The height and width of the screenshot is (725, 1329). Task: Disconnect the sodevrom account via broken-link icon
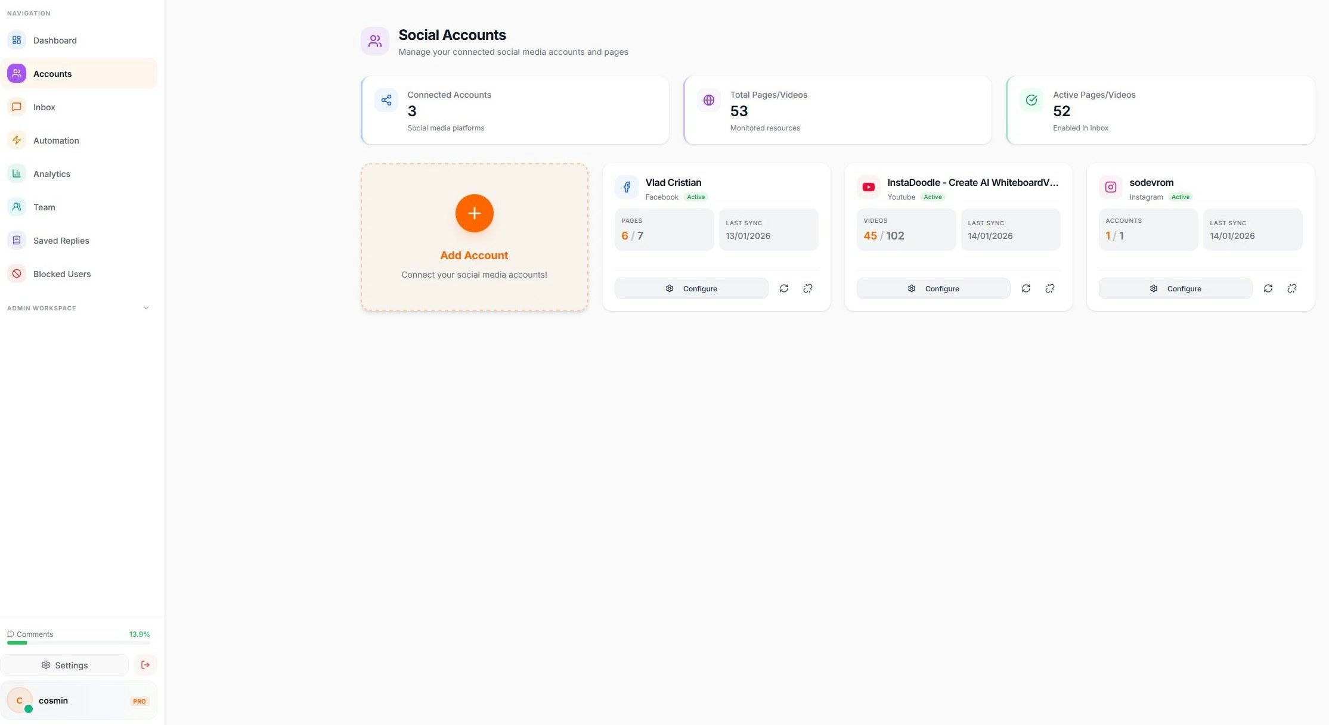(1292, 288)
